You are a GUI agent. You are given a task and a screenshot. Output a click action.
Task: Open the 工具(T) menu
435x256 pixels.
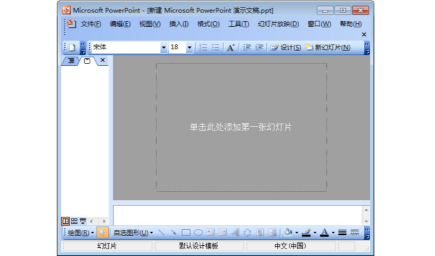click(239, 24)
